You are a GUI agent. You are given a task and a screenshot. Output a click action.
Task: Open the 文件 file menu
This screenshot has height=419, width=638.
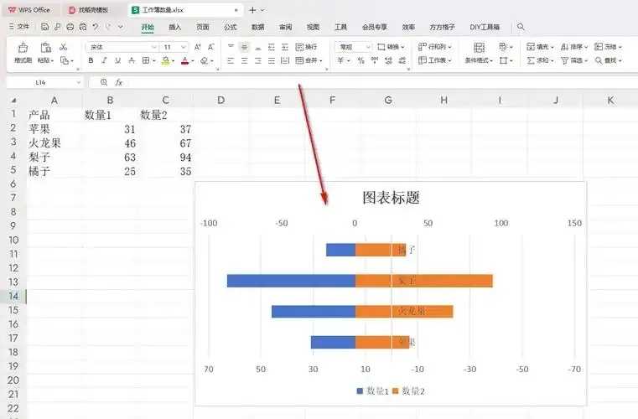click(x=19, y=27)
